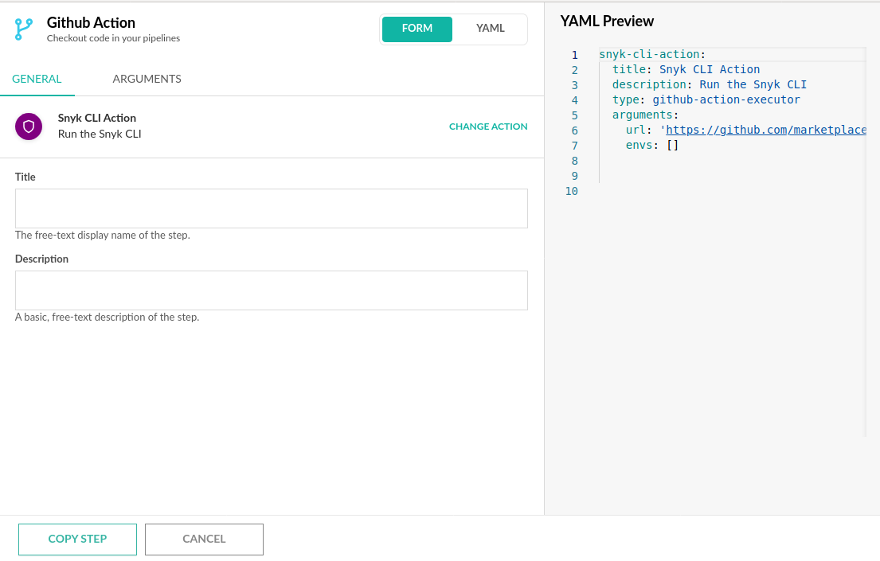Click line number 1 in YAML preview
Viewport: 880px width, 561px height.
[x=573, y=55]
